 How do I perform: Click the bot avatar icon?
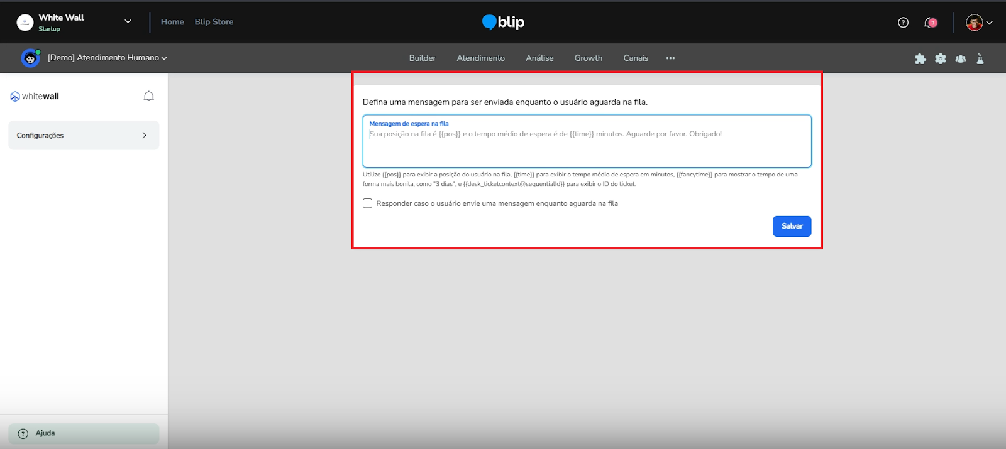pyautogui.click(x=30, y=58)
